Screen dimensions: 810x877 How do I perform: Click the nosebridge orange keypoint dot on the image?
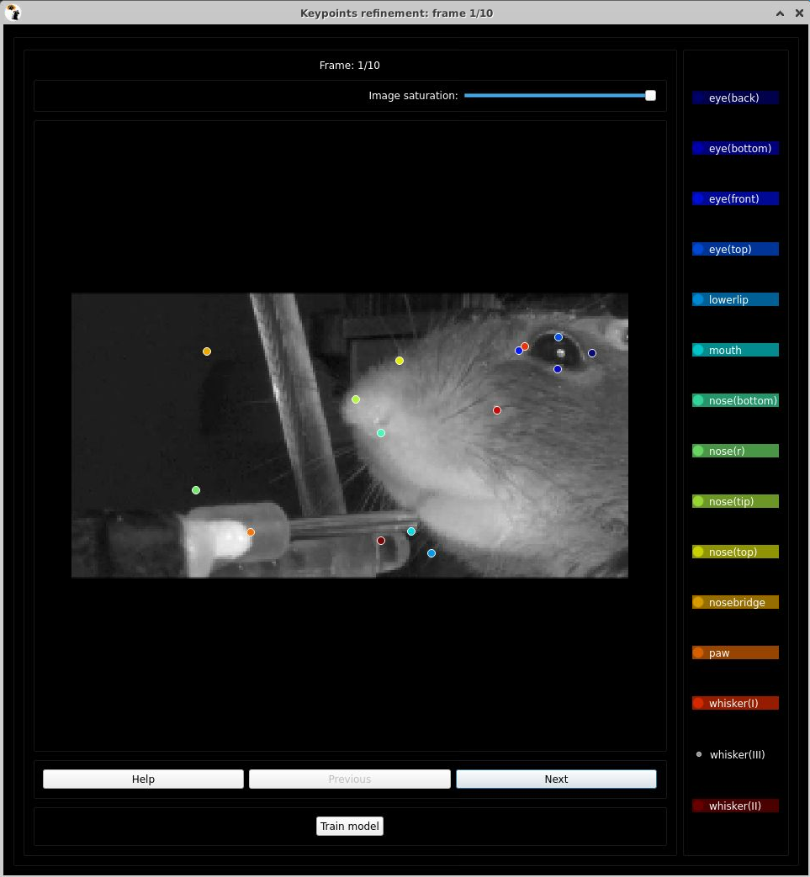tap(207, 351)
